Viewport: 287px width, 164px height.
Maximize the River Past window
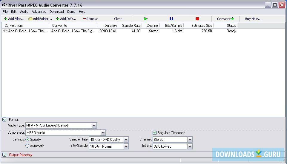tap(275, 5)
